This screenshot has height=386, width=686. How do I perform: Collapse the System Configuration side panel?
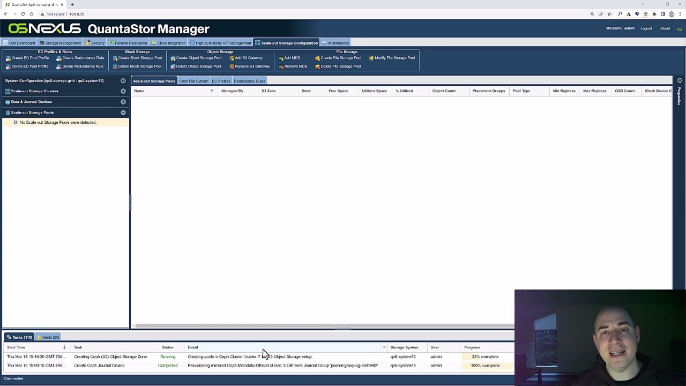(x=123, y=81)
